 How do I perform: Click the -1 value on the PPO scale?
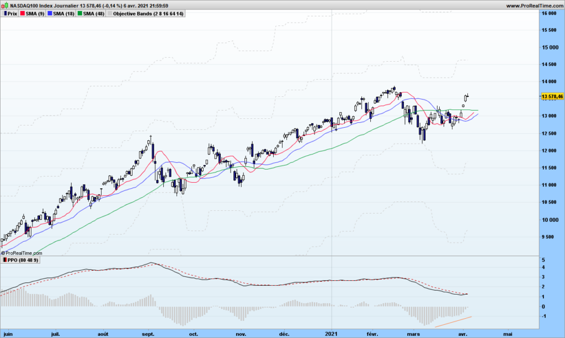(543, 316)
